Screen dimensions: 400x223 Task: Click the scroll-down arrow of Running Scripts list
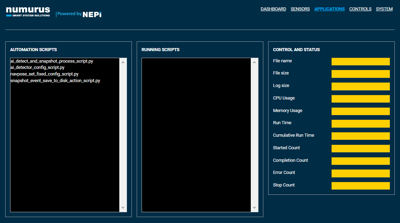254,208
